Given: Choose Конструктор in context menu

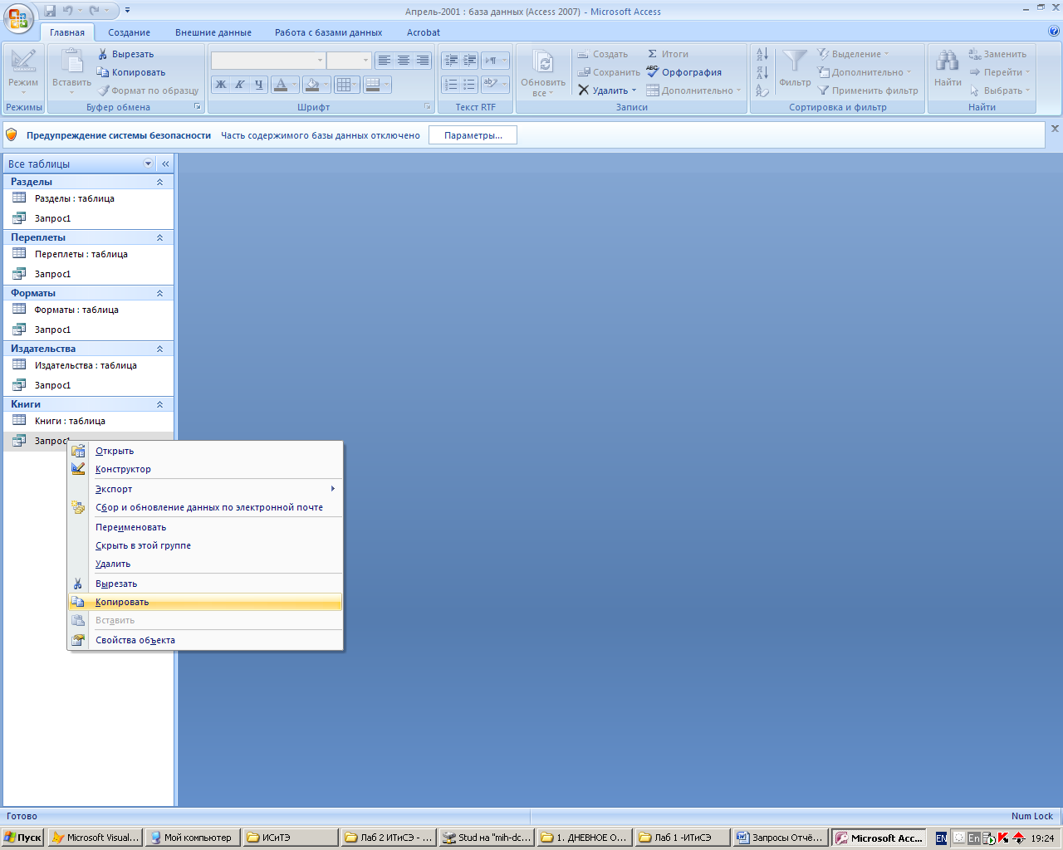Looking at the screenshot, I should pos(205,469).
